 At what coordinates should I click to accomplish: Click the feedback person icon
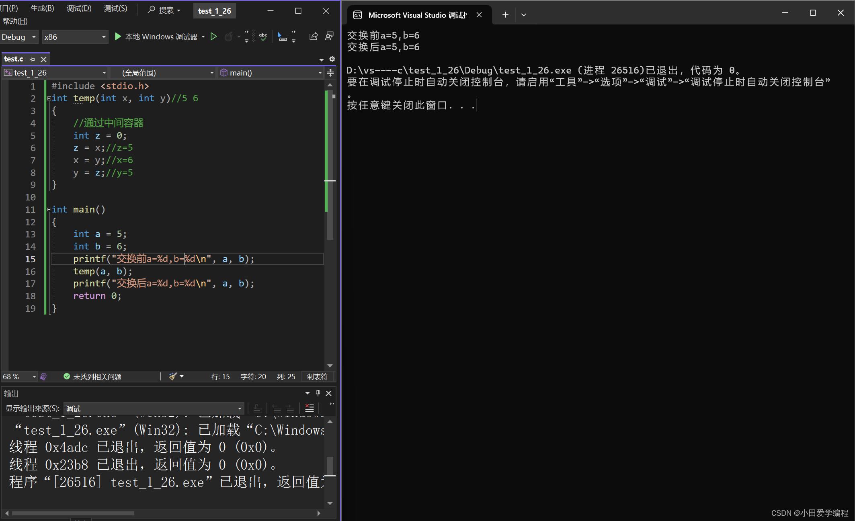pyautogui.click(x=329, y=37)
